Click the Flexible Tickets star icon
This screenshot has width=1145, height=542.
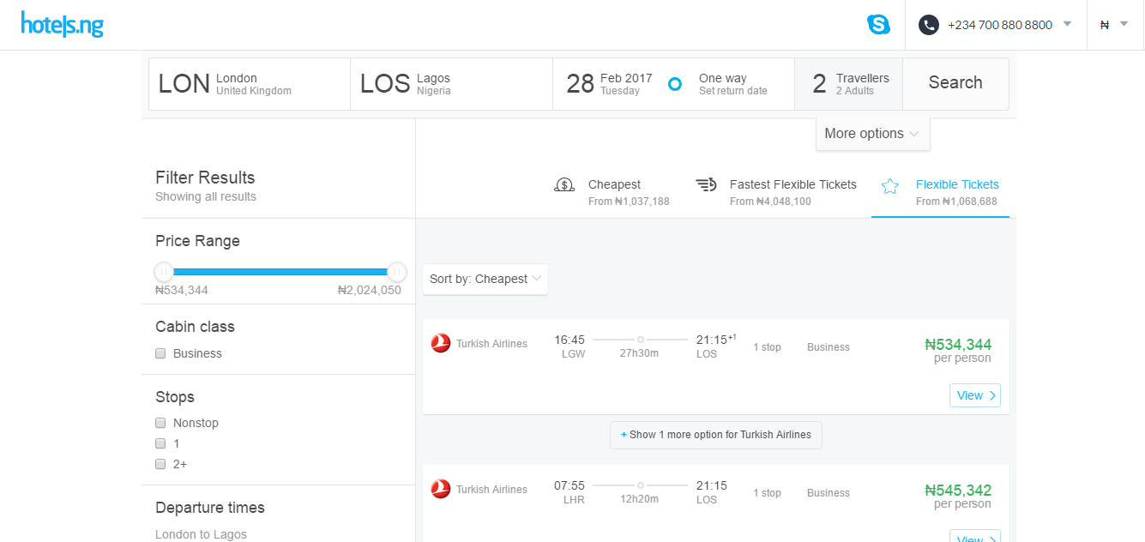(890, 185)
